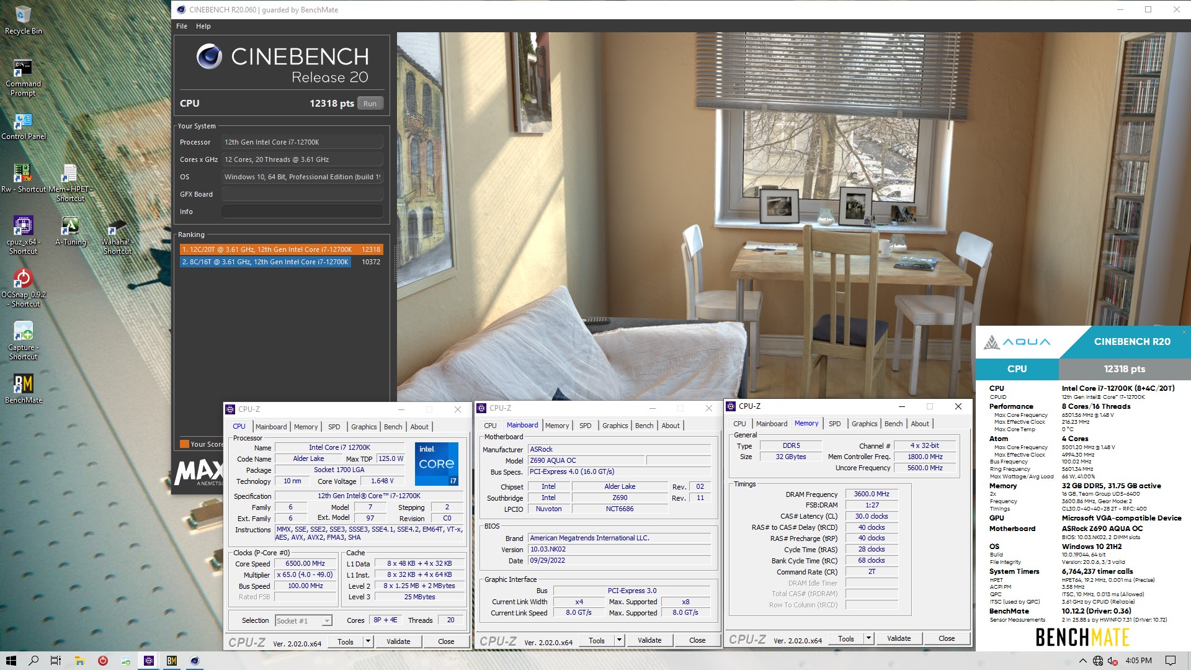Click the Run button for CPU test
This screenshot has height=670, width=1191.
click(370, 104)
